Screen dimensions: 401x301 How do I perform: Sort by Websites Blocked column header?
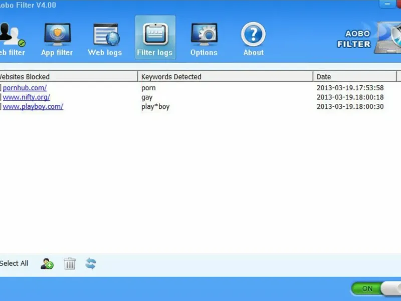pyautogui.click(x=69, y=77)
